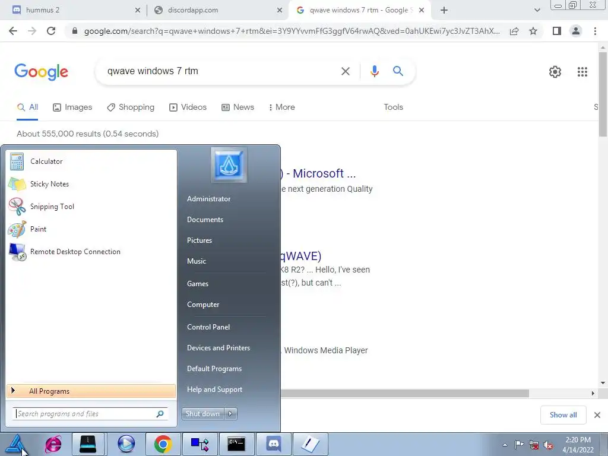Go to the Google logo homepage

(x=41, y=72)
